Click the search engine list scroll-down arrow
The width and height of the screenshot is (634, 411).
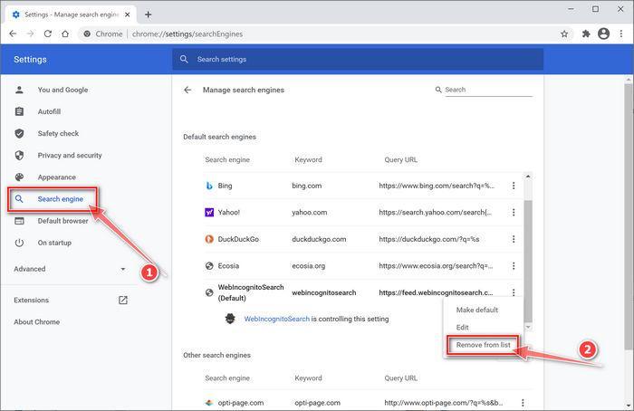(x=528, y=327)
